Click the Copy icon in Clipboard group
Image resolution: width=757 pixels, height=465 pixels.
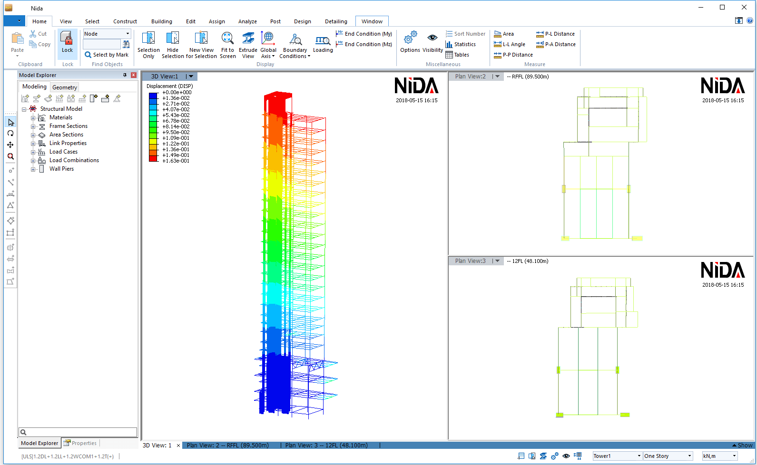33,44
